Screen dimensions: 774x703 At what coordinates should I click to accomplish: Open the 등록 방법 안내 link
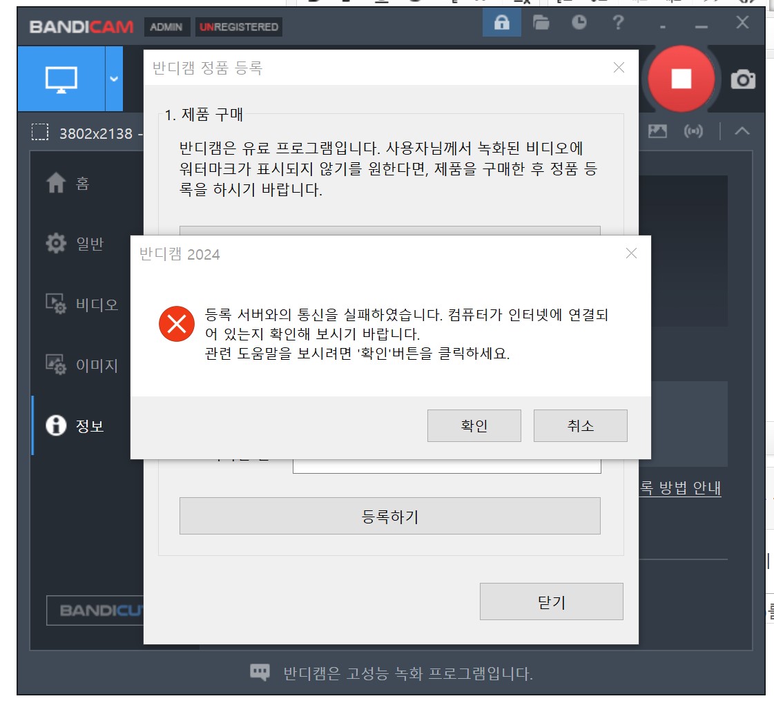(680, 488)
